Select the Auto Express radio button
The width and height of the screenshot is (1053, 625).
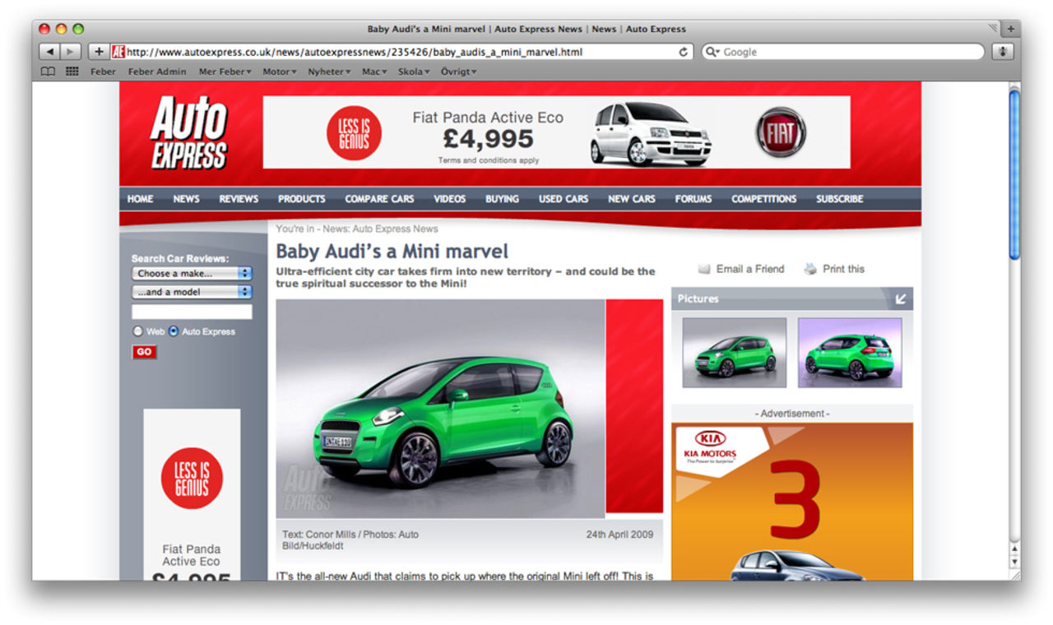click(174, 331)
